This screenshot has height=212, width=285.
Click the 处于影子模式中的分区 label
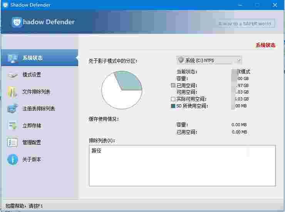pos(113,61)
